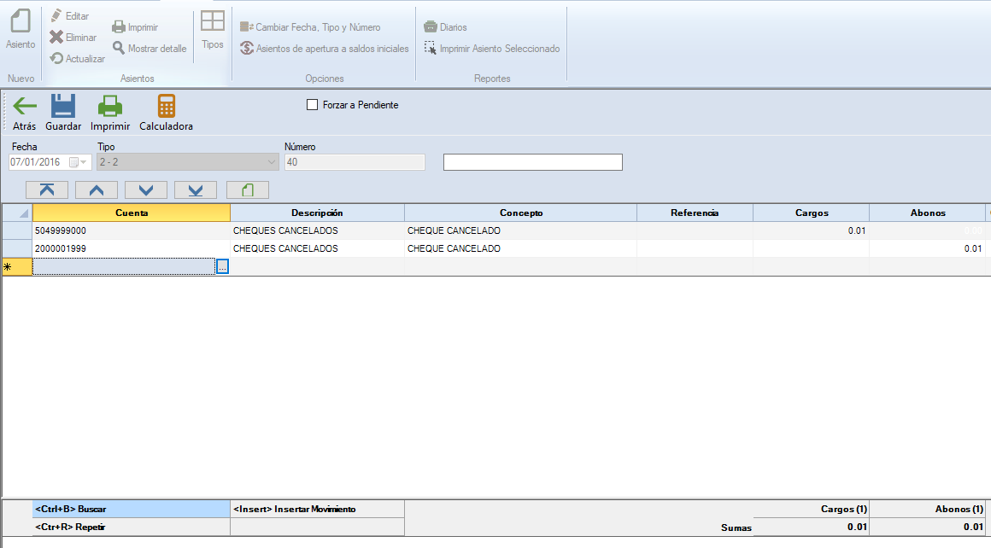Click the Atrás back arrow icon
Screen dimensions: 991x548
coord(25,106)
